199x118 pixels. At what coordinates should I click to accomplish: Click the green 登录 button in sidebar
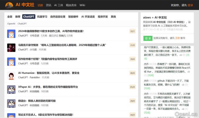(148, 38)
